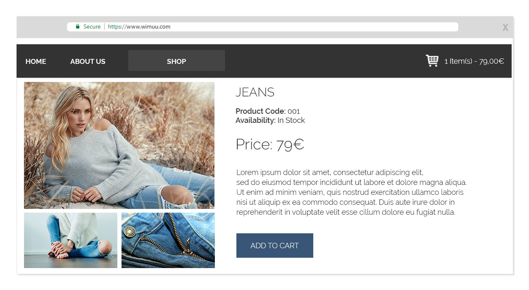The width and height of the screenshot is (529, 290).
Task: Show the thumbnail of model sitting on the floor
Action: pyautogui.click(x=71, y=240)
